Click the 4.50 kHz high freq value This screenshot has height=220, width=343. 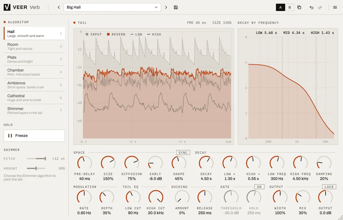(300, 179)
